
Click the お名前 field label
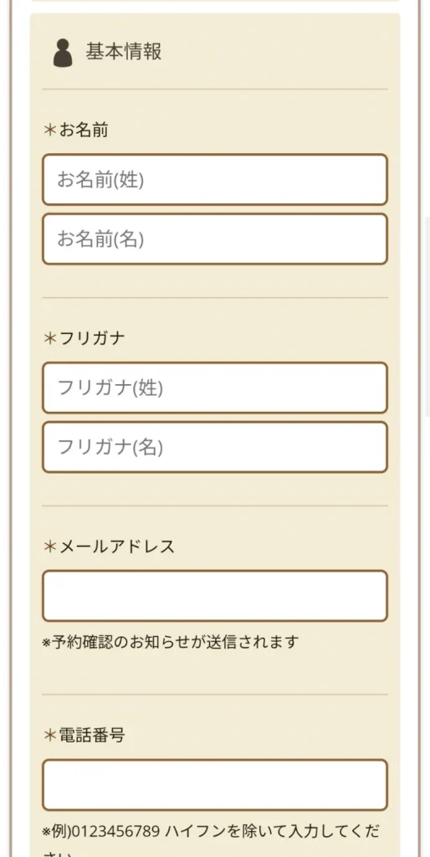point(84,131)
